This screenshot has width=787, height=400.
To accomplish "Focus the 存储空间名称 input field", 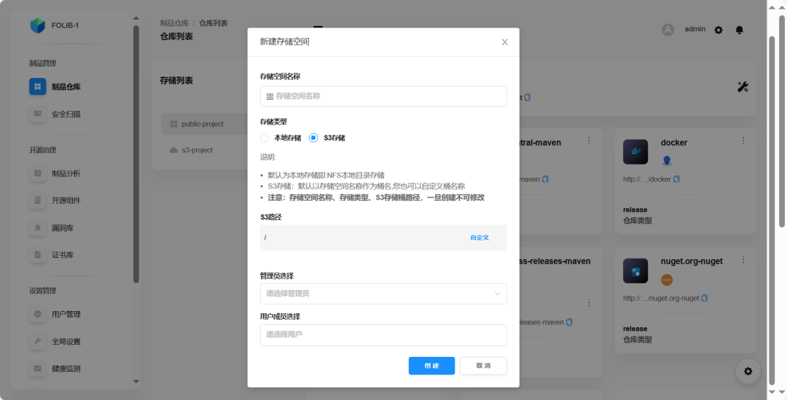I will (x=383, y=96).
